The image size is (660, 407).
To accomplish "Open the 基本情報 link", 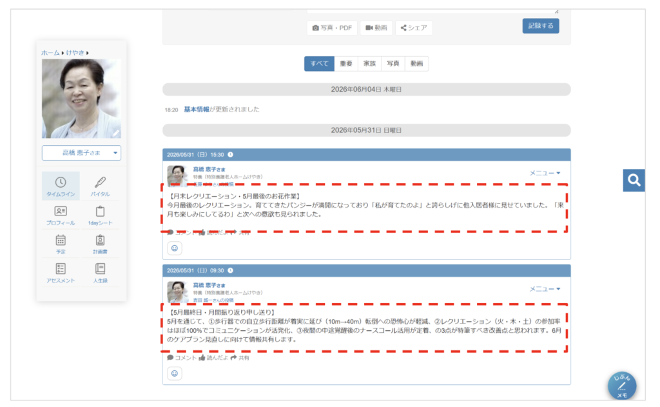I will [197, 110].
